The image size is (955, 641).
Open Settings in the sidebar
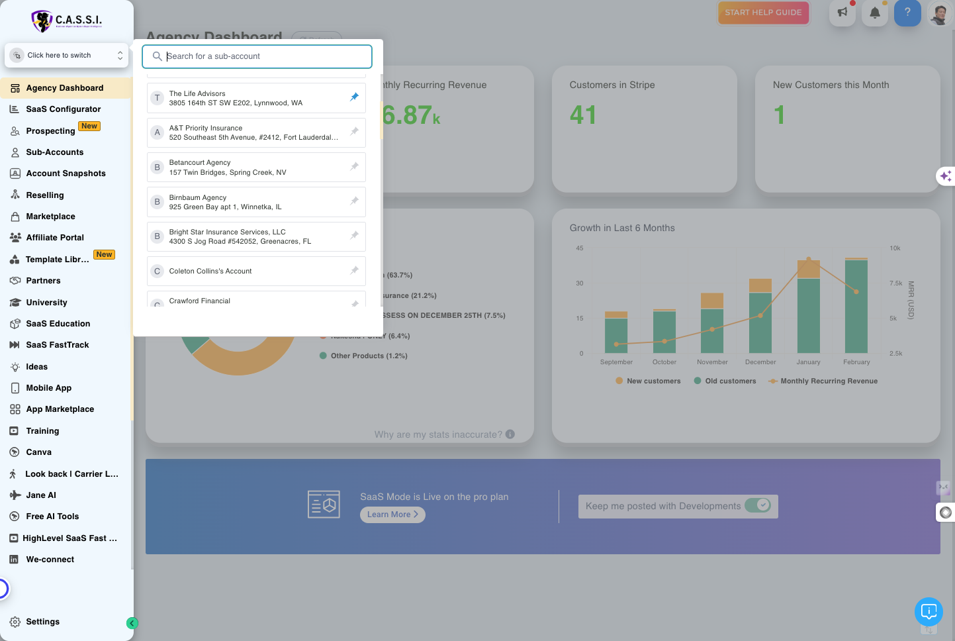click(x=42, y=622)
